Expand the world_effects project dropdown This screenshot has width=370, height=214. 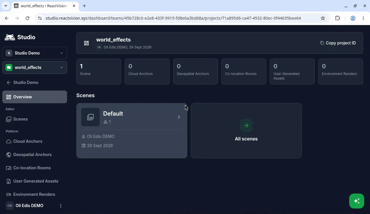35,67
